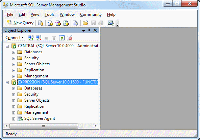
Task: Click the Stop square icon in Object Explorer
Action: click(46, 38)
